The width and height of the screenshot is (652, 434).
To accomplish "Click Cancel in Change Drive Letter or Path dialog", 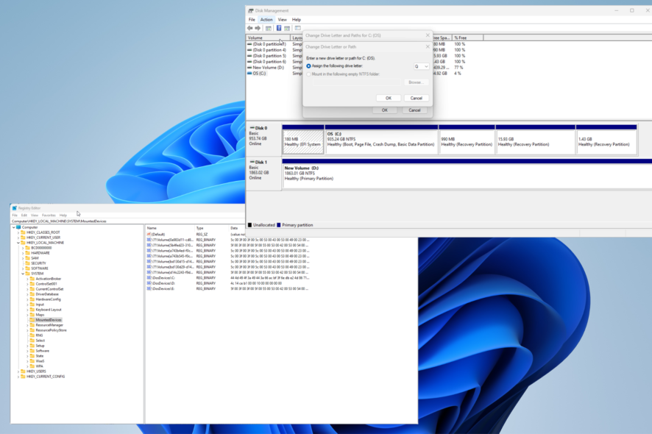I will (x=417, y=98).
